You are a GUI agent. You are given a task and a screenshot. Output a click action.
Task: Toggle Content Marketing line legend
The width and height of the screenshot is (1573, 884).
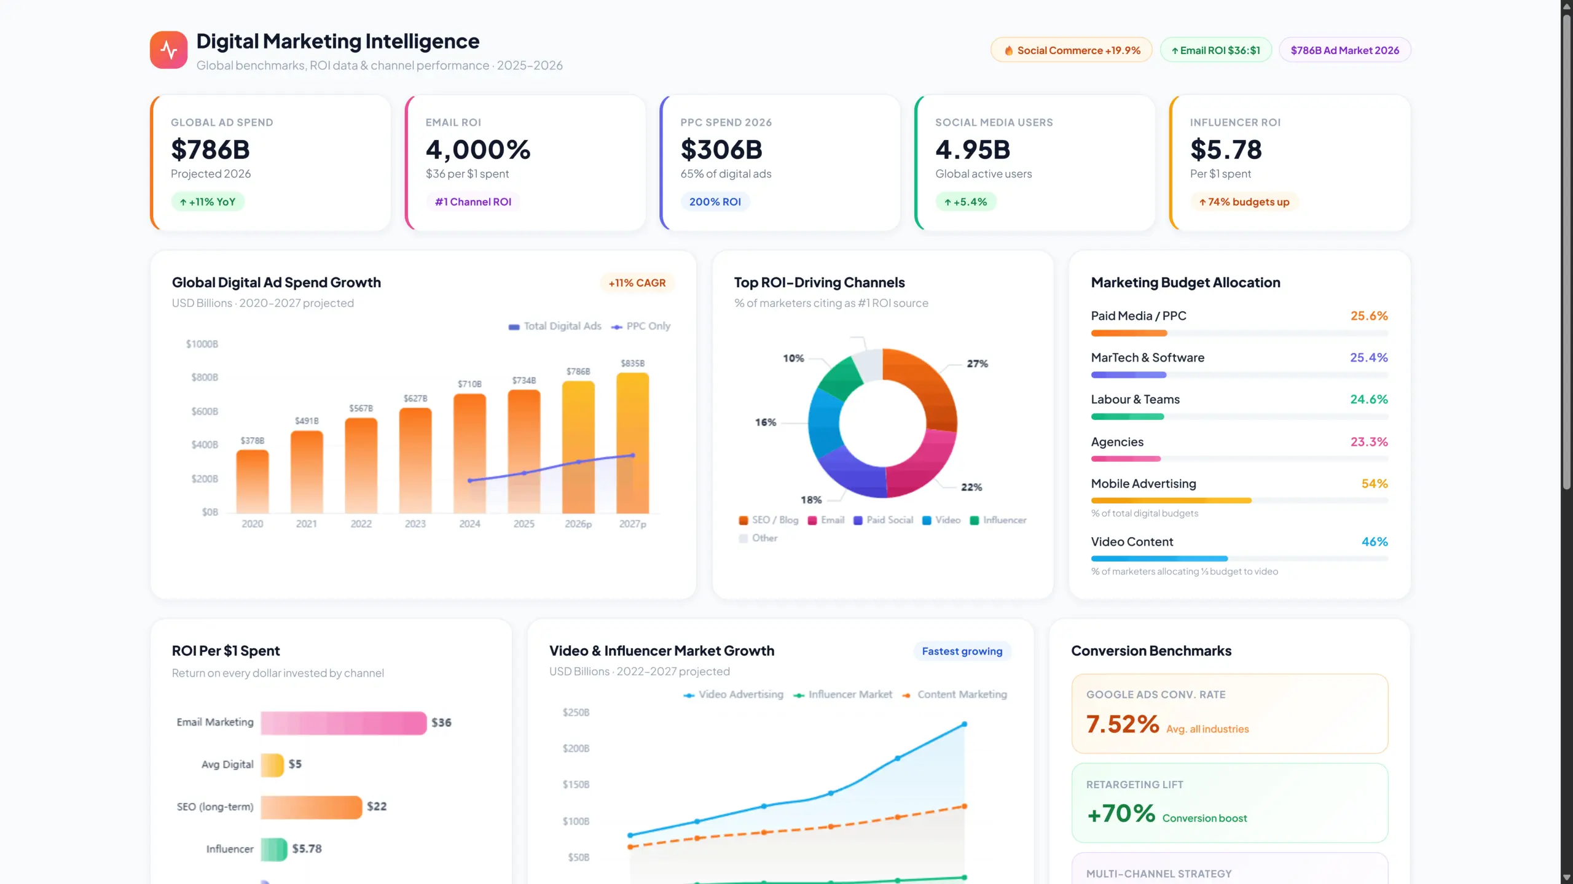[954, 695]
